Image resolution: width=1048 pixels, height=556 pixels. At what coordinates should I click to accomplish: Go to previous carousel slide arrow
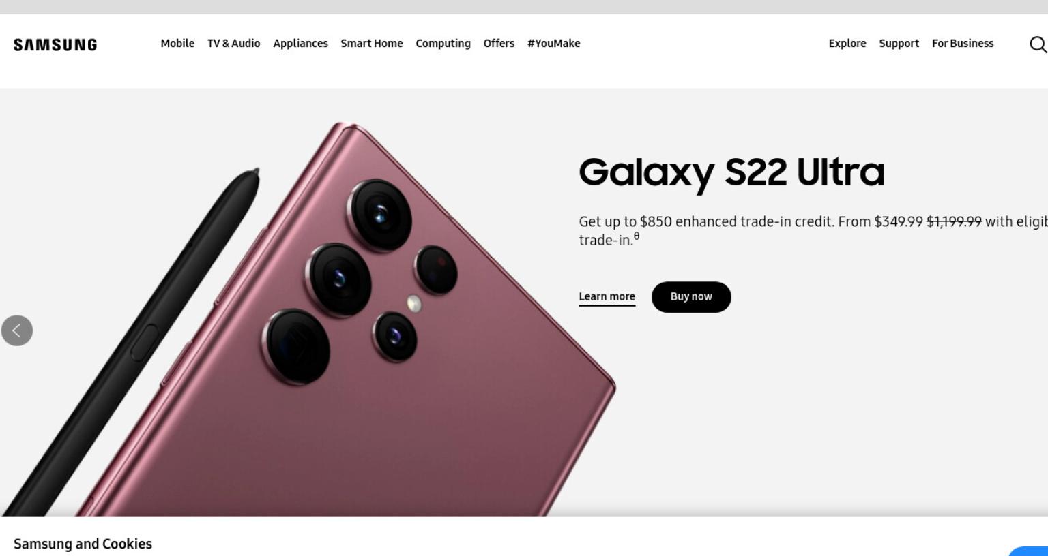[x=17, y=330]
